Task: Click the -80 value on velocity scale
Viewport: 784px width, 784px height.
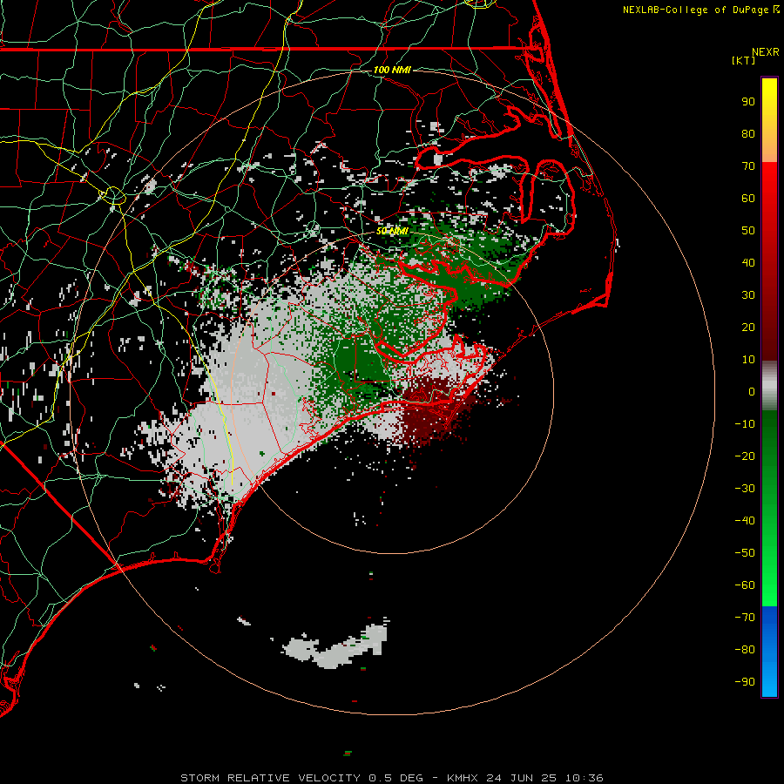Action: (745, 650)
